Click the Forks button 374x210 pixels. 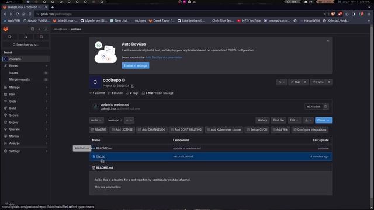pyautogui.click(x=321, y=82)
